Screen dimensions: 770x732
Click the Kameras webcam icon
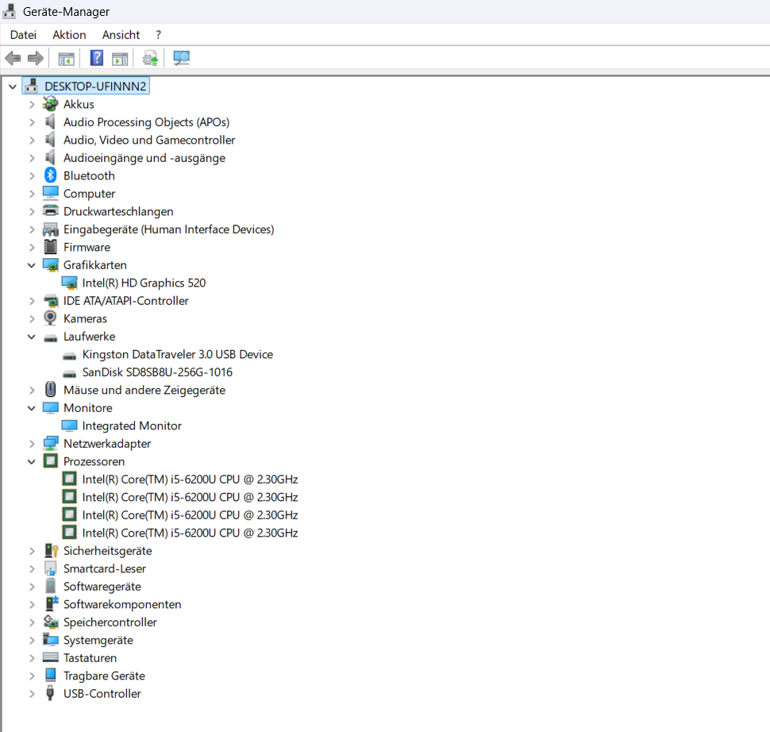[50, 318]
